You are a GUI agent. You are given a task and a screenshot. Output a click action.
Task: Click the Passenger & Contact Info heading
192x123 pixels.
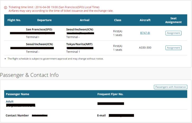[29, 75]
